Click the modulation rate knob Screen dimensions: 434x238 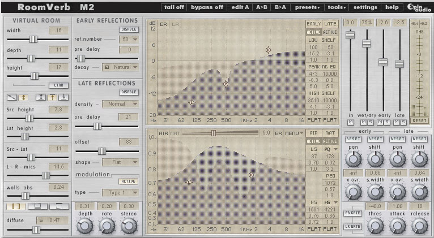107,226
